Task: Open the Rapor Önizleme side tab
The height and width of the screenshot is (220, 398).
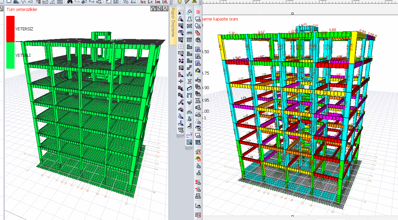Action: coord(173,26)
